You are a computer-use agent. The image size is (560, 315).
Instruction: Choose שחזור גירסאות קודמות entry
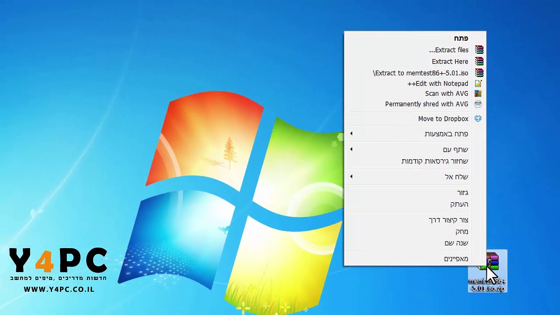click(415, 161)
